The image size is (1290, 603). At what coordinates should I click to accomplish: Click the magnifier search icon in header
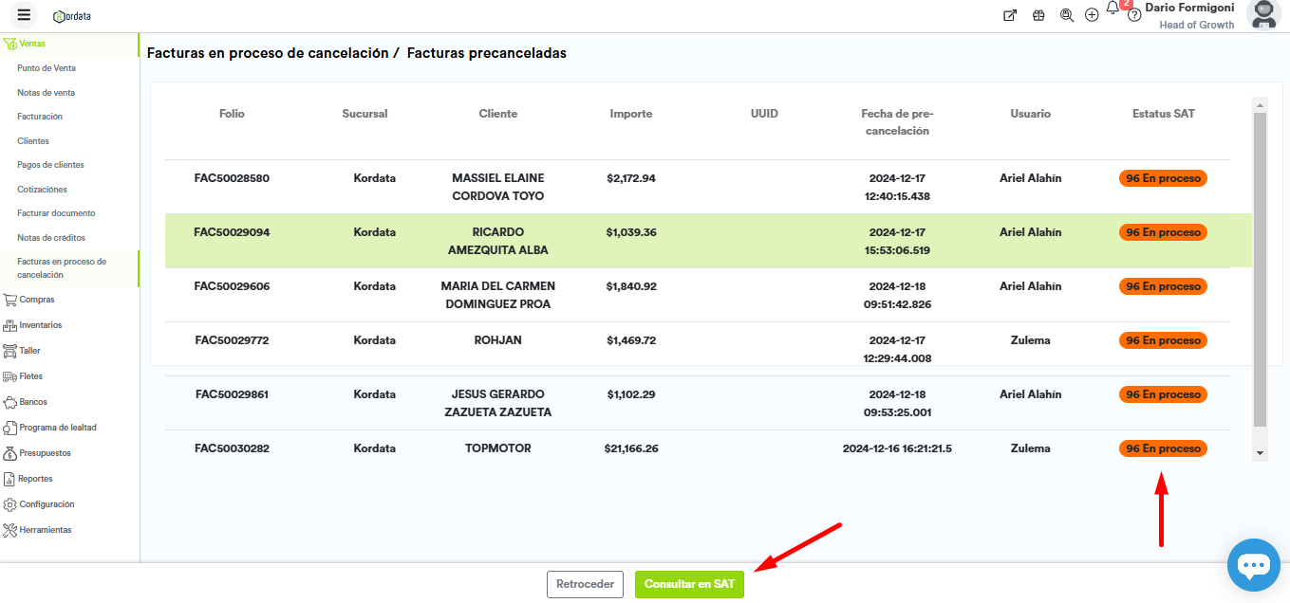click(x=1066, y=15)
